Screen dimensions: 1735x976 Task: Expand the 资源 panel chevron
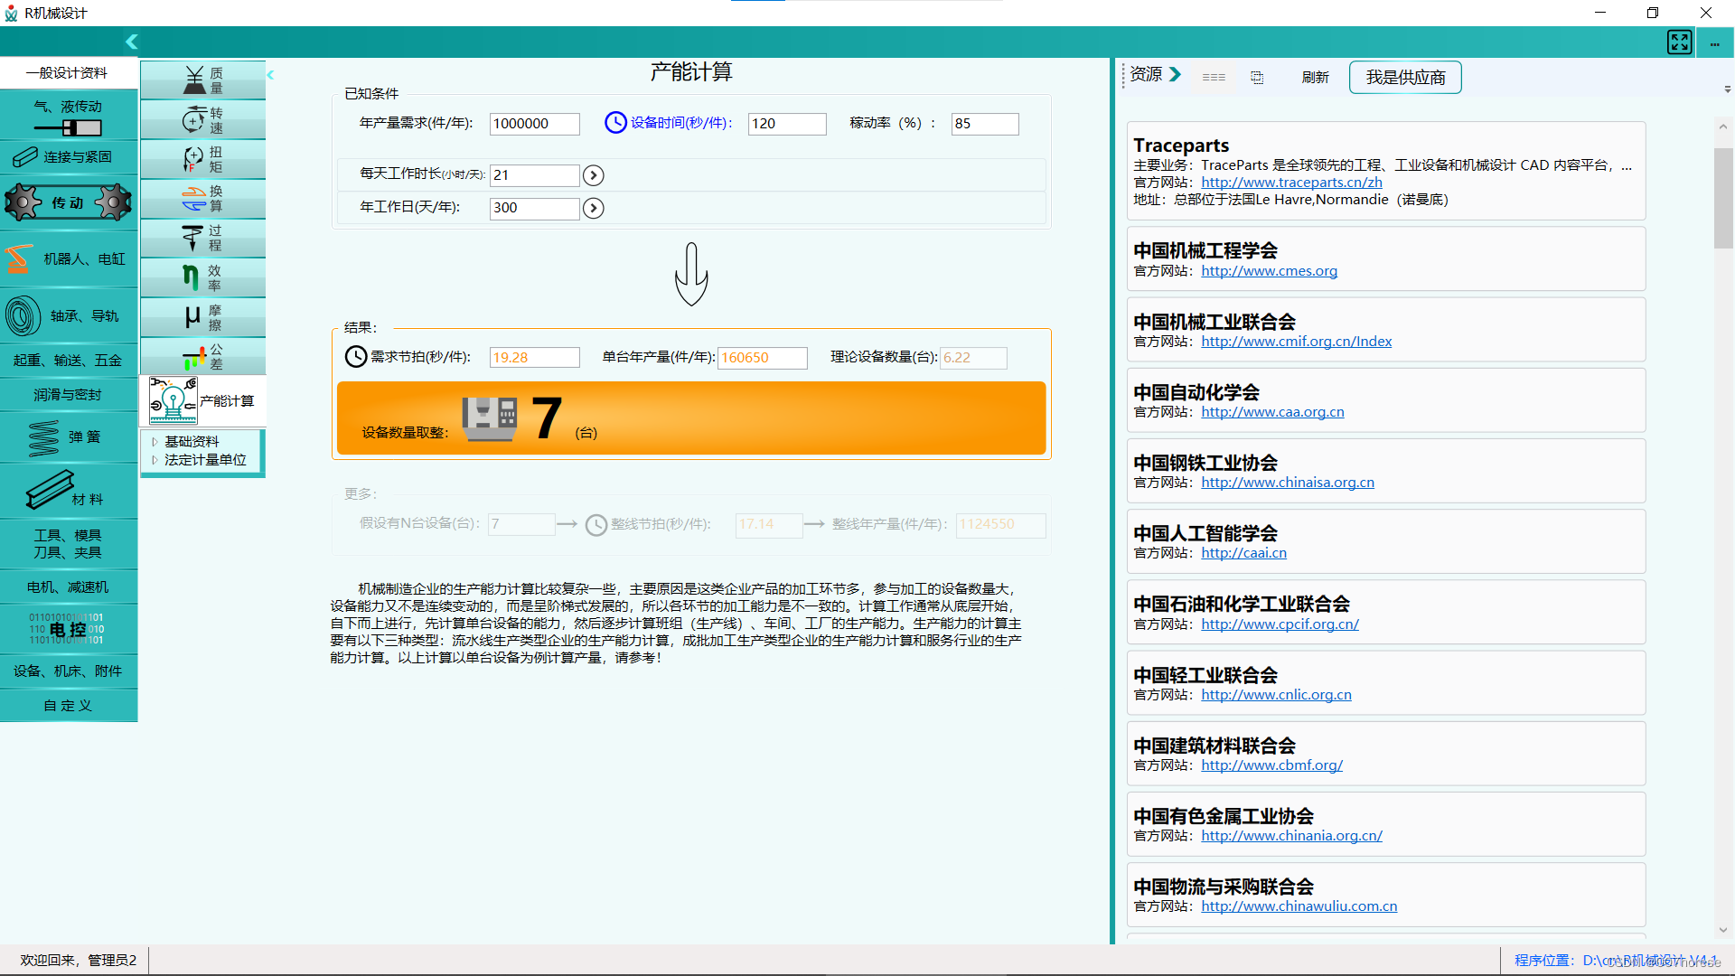[x=1175, y=74]
